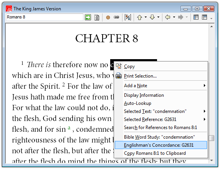The width and height of the screenshot is (220, 169).
Task: Click the green Go arrow button
Action: pos(88,17)
